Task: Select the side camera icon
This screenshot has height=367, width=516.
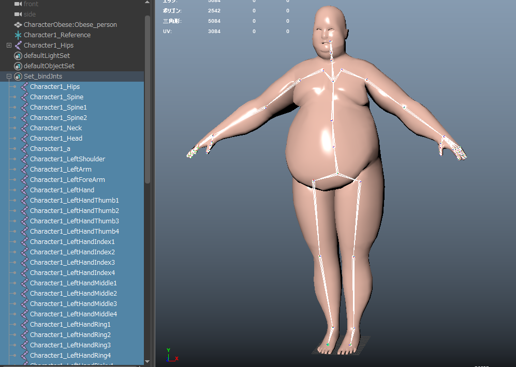Action: 18,14
